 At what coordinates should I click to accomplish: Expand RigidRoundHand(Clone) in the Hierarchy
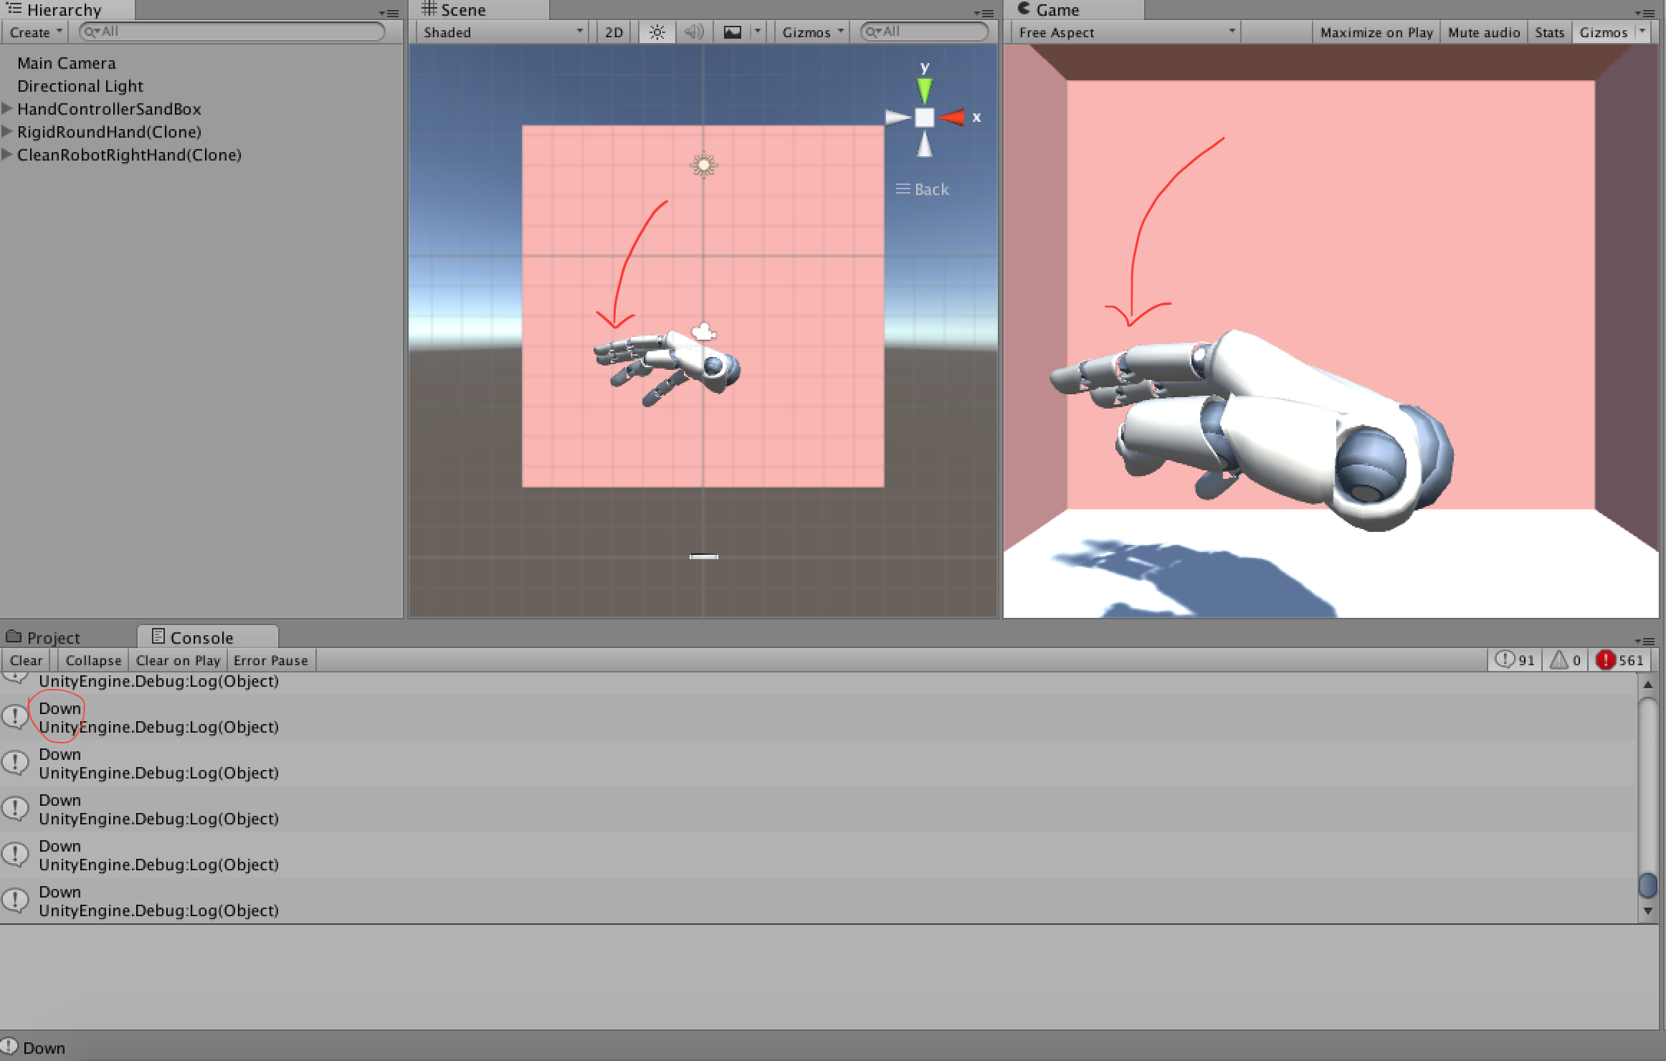[x=7, y=131]
